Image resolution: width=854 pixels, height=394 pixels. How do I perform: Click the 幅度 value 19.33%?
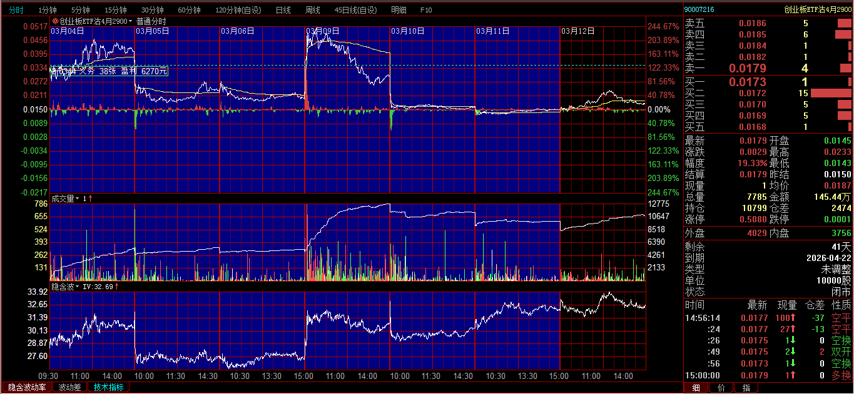751,163
